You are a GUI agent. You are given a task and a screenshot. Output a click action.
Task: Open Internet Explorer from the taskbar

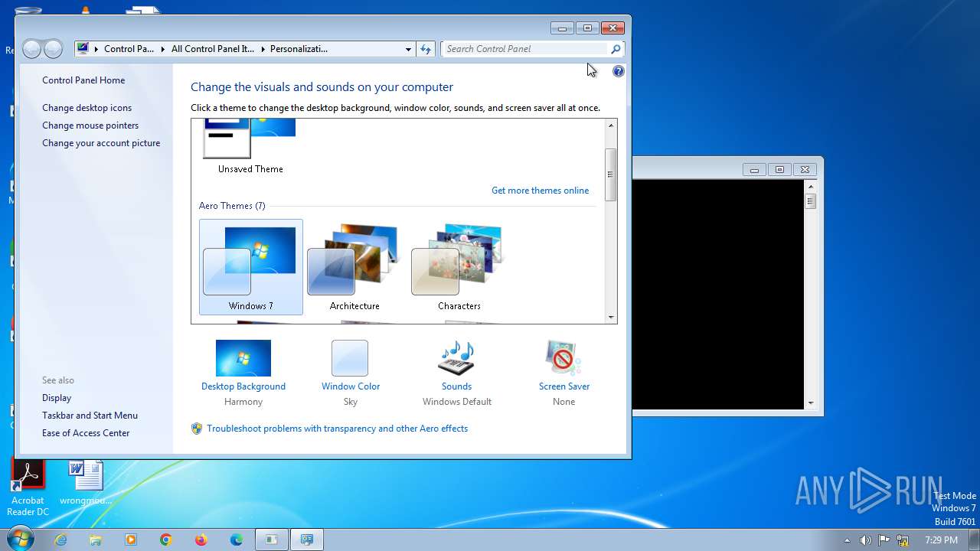tap(60, 540)
